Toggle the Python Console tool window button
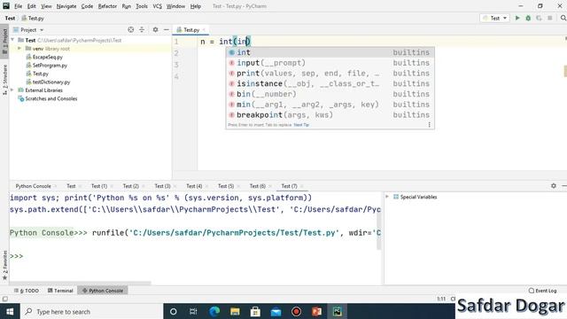 103,291
